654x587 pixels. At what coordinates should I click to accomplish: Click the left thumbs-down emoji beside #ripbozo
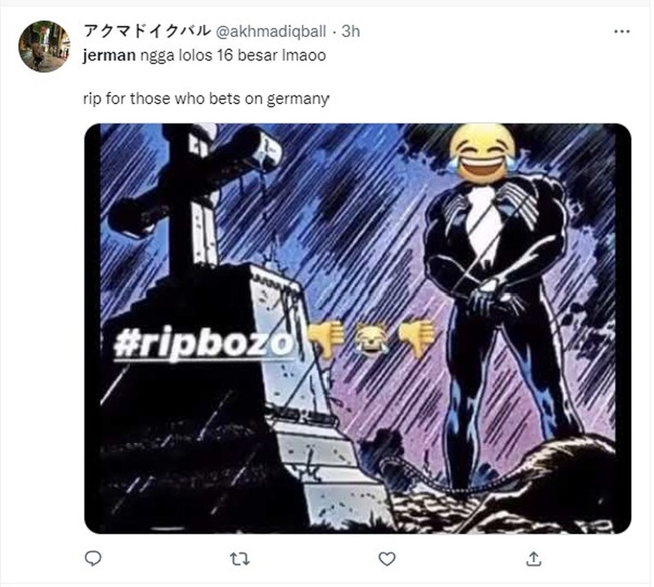point(325,339)
